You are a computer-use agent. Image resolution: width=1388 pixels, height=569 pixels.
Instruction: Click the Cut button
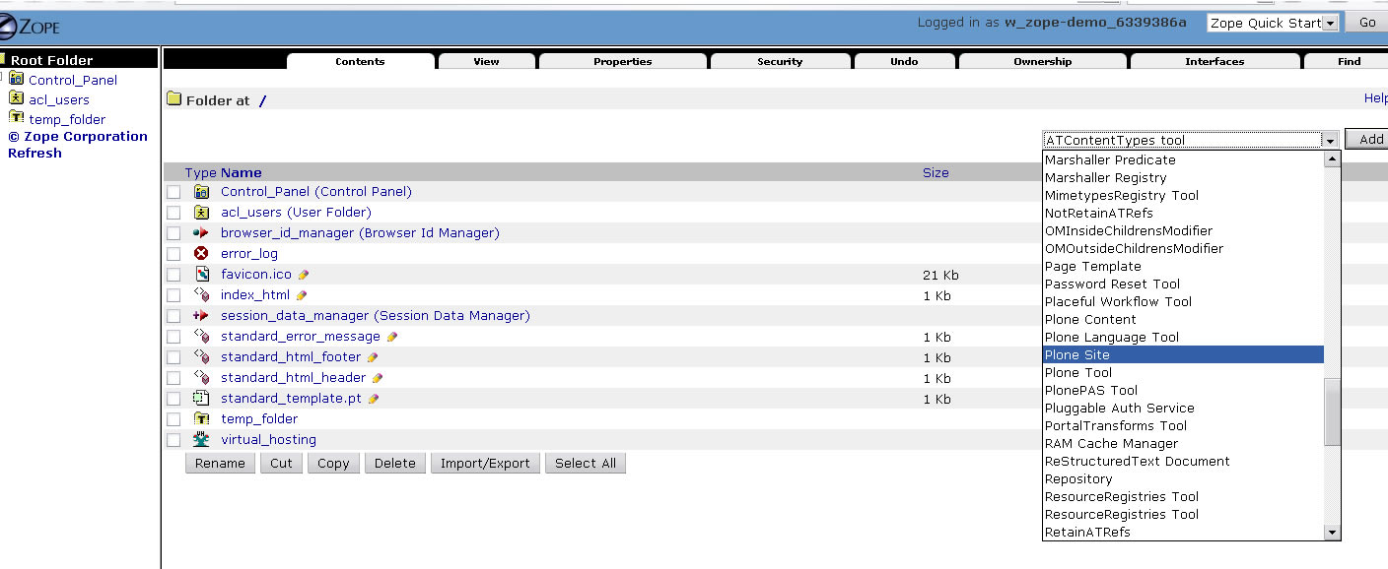[282, 463]
